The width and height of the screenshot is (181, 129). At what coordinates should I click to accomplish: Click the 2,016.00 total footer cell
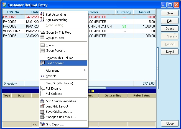[x=145, y=83]
